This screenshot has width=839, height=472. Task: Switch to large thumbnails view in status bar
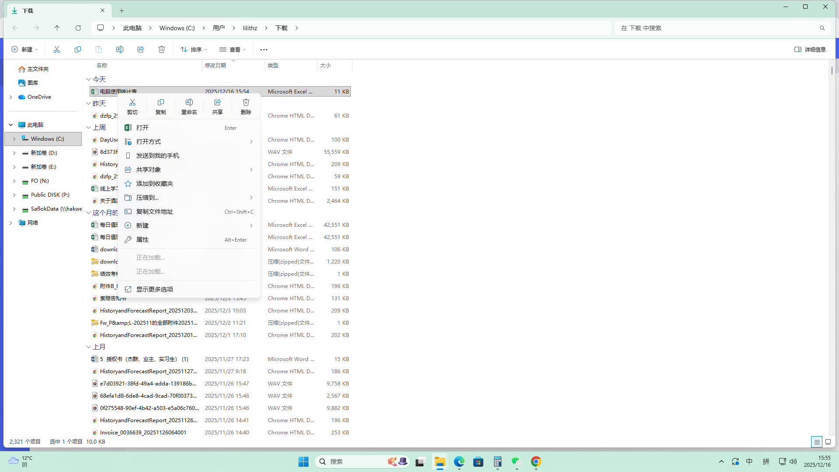(x=828, y=442)
